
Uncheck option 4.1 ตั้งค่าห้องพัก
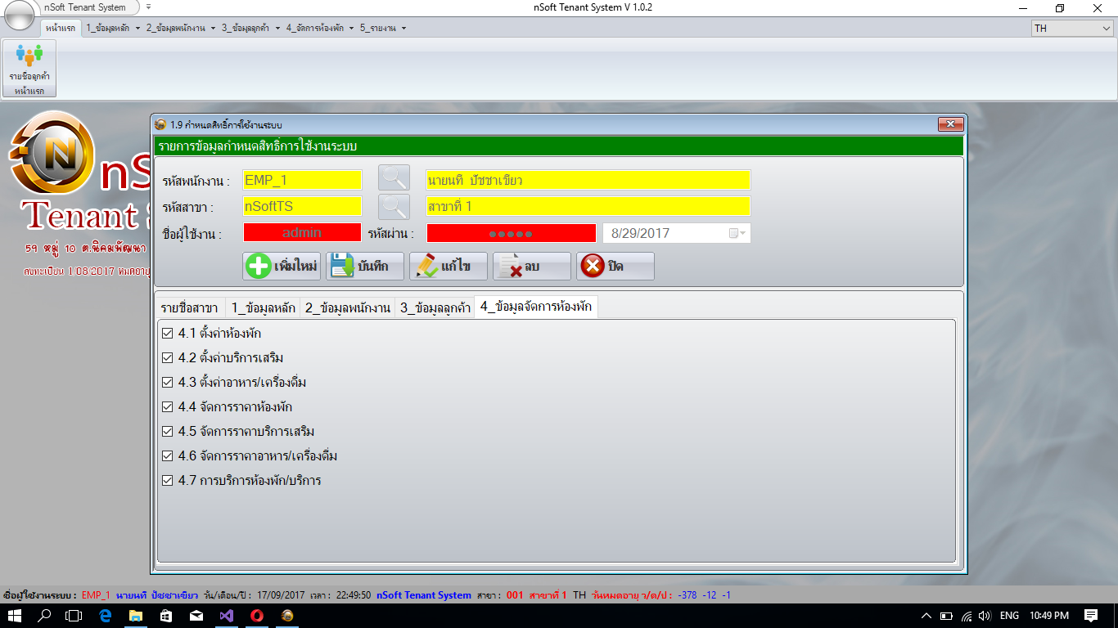pyautogui.click(x=169, y=332)
